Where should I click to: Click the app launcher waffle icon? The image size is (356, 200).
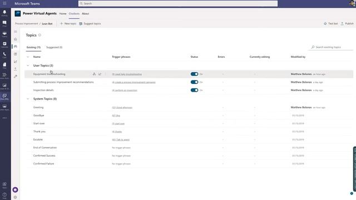[4, 3]
